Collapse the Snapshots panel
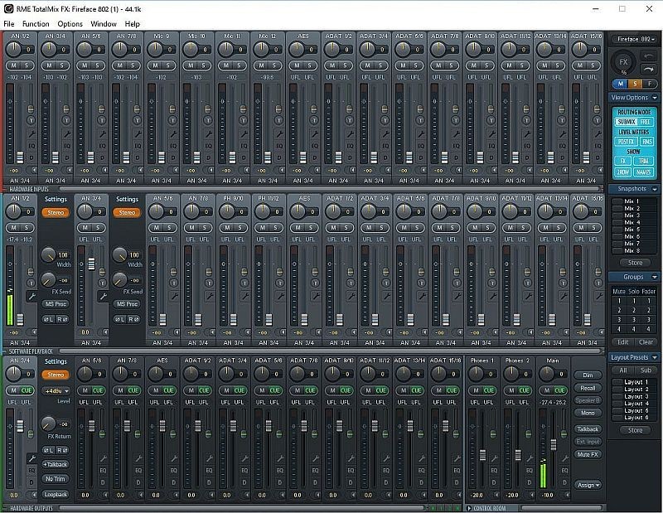The height and width of the screenshot is (513, 663). [x=655, y=189]
